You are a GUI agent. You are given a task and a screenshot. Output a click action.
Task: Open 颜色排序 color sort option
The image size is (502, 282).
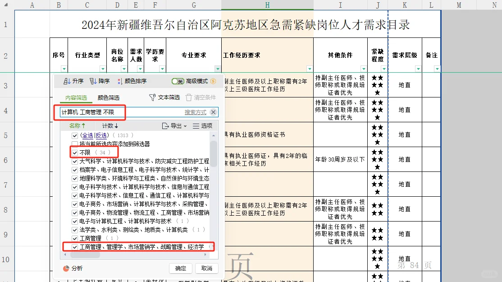click(132, 81)
